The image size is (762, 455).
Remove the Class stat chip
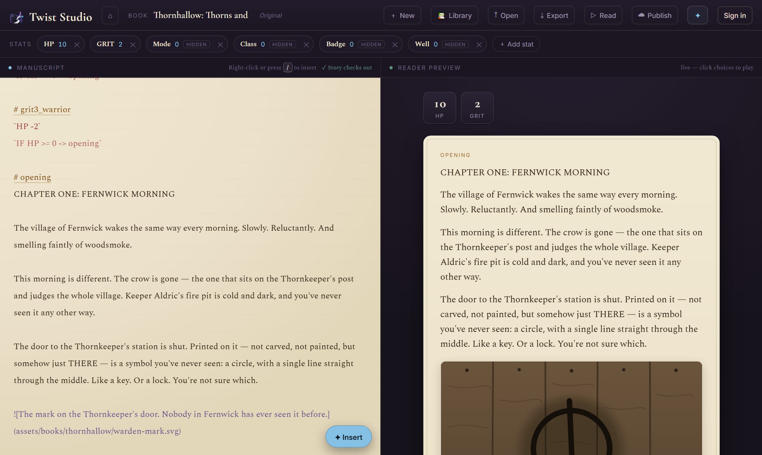[306, 44]
